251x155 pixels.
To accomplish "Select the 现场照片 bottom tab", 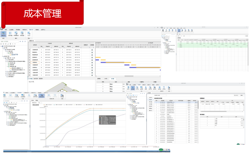I will 41,79.
